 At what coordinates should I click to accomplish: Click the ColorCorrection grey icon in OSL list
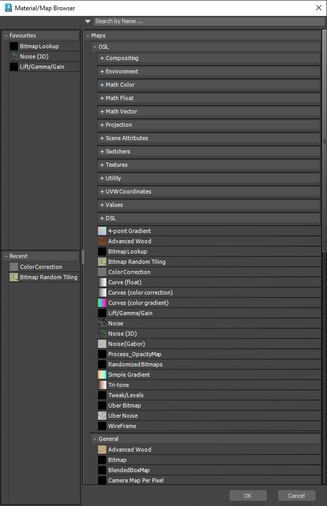tap(102, 272)
